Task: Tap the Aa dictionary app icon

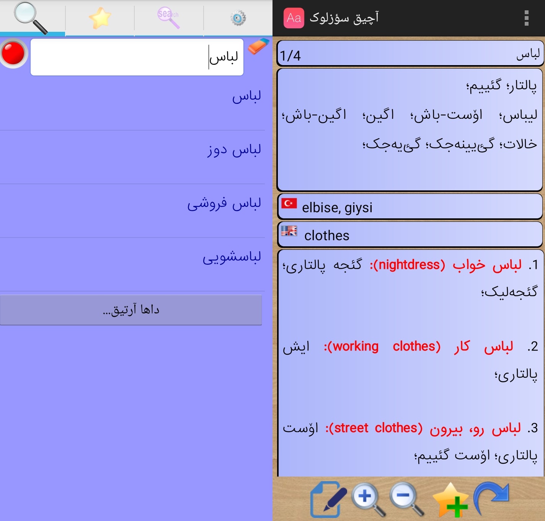Action: 294,18
